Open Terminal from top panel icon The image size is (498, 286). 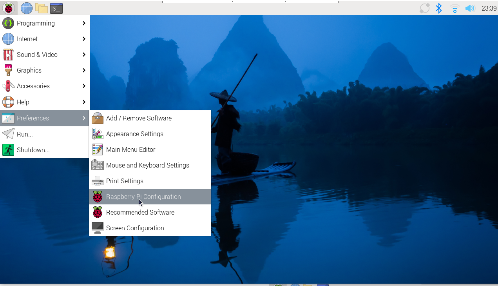(x=56, y=8)
